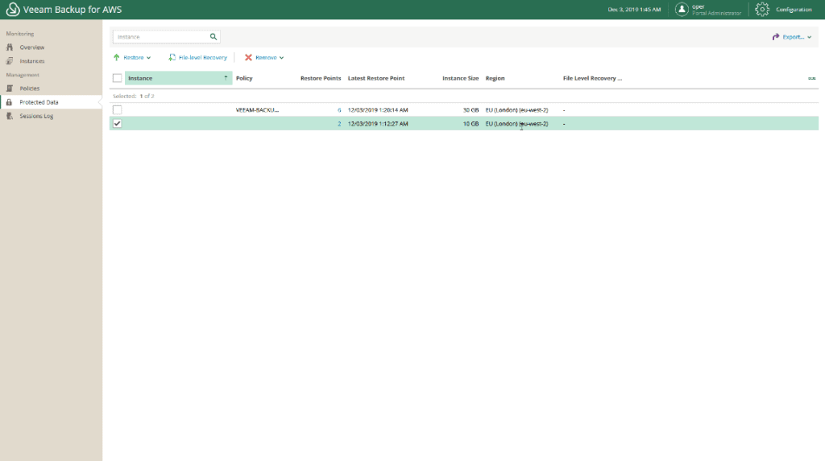Click the user account avatar icon
Screen dimensions: 825x461
coord(682,10)
